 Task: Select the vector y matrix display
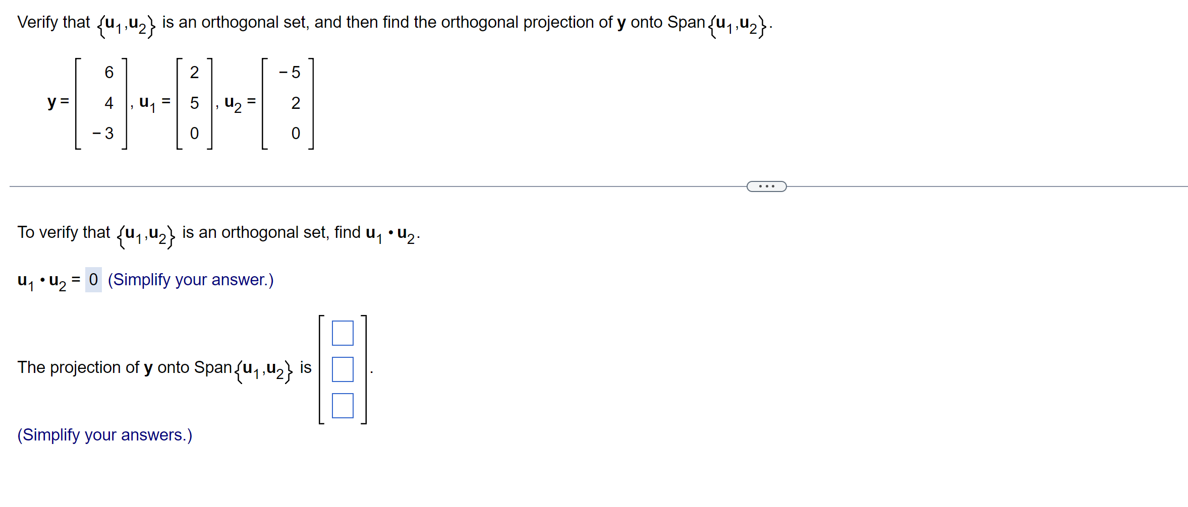(101, 103)
